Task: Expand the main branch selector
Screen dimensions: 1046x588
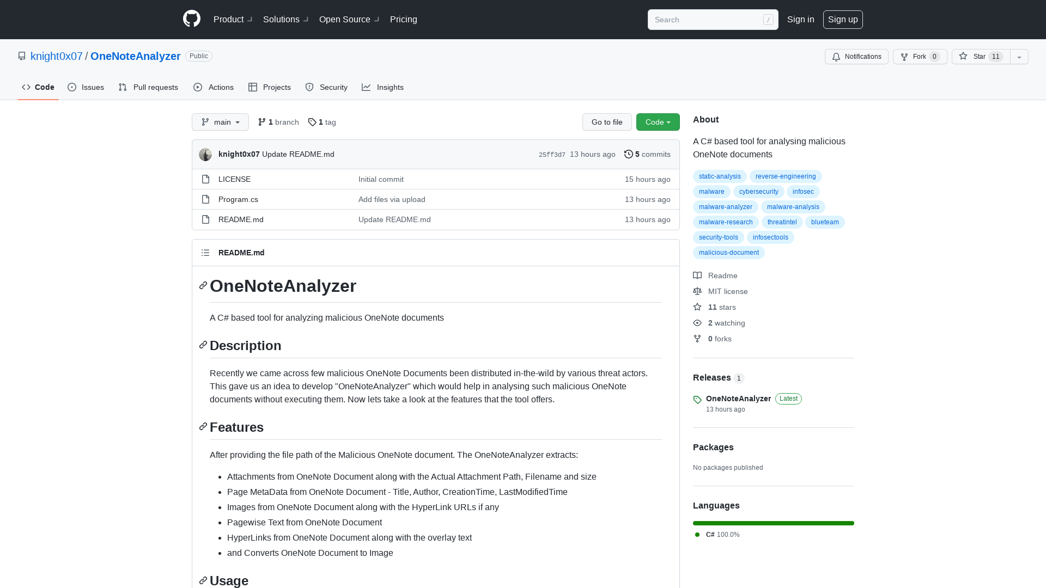Action: (220, 122)
